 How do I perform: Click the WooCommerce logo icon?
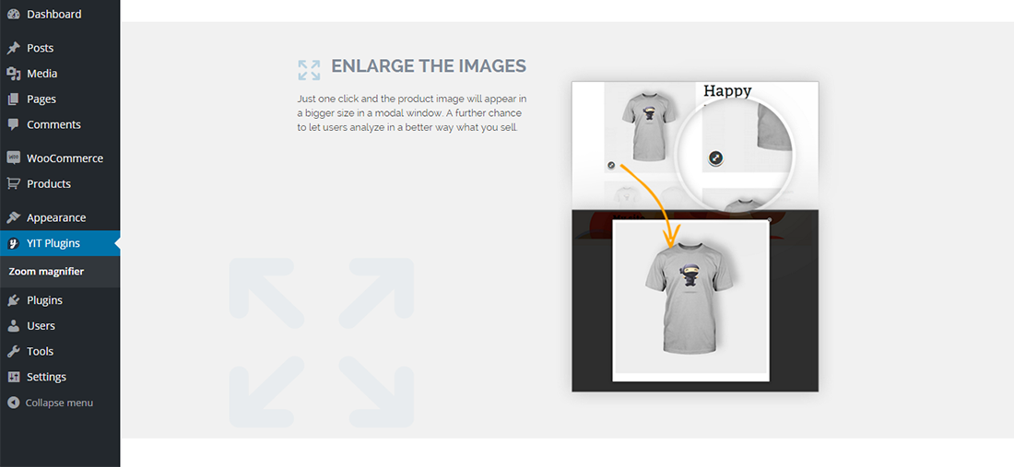point(13,158)
